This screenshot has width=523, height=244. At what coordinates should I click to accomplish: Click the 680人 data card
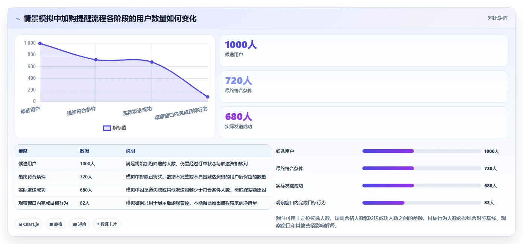[x=364, y=123]
